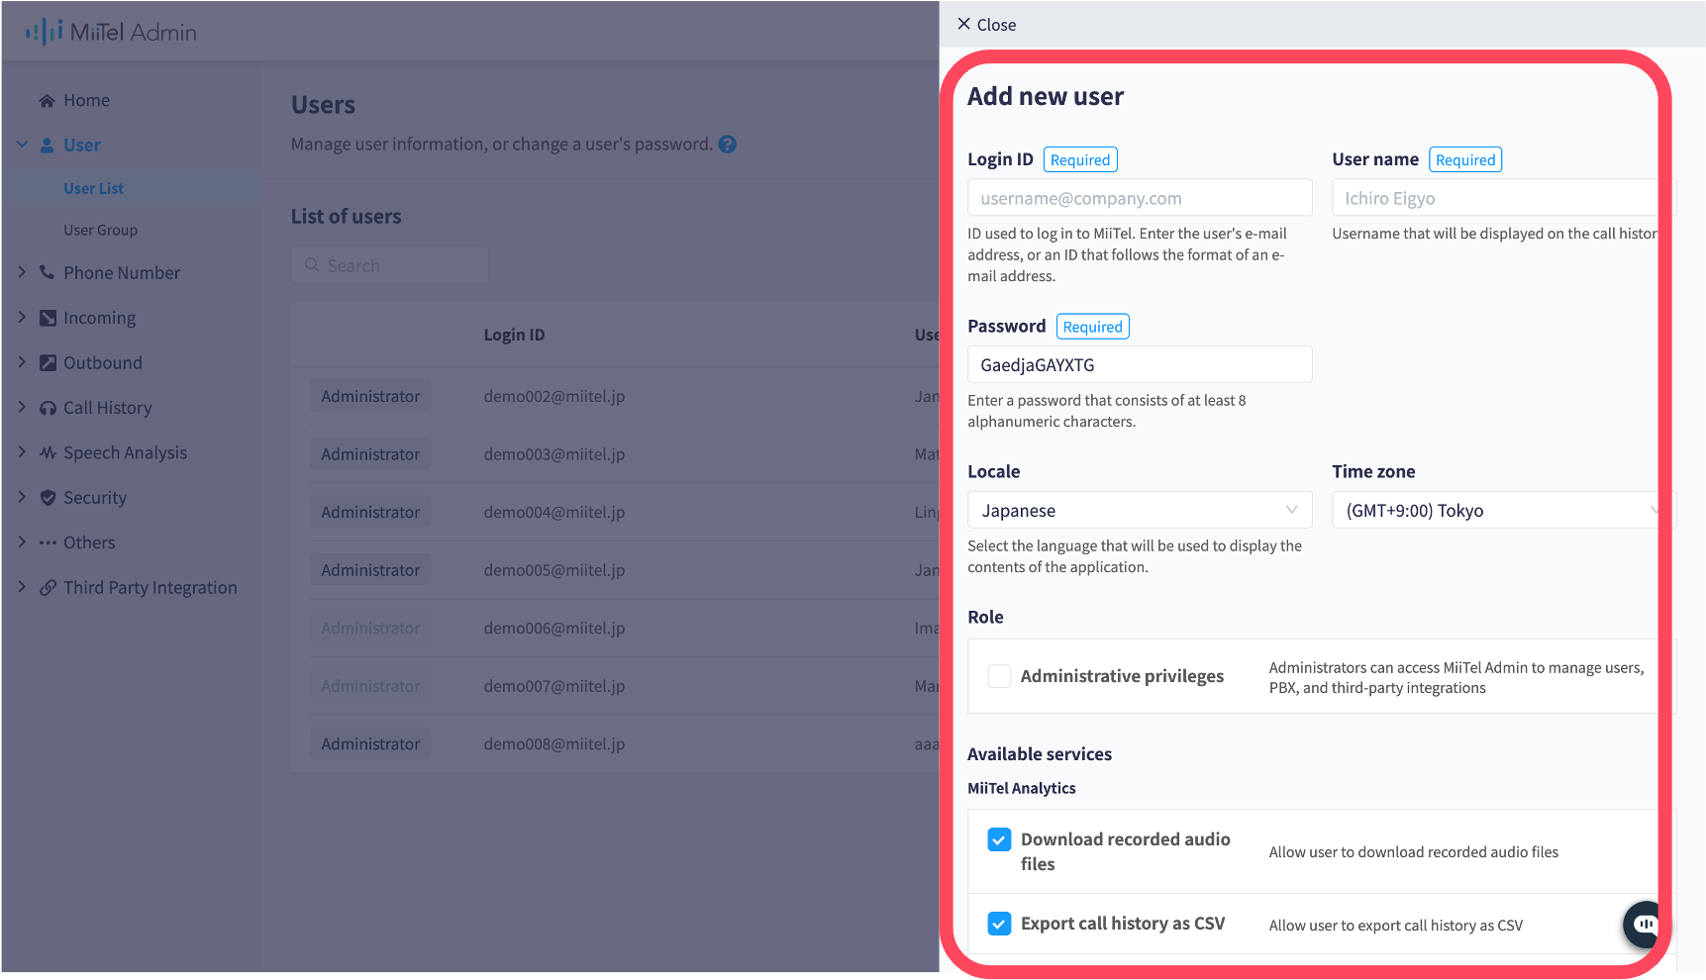The image size is (1706, 980).
Task: Open the chat support bubble
Action: coord(1645,925)
